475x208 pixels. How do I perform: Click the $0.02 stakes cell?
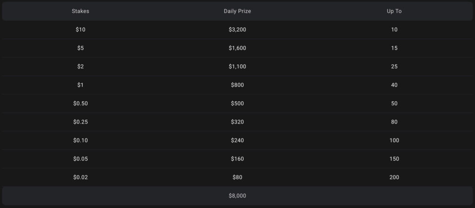(80, 177)
